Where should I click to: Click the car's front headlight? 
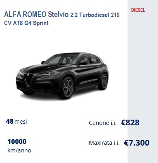tap(51, 74)
